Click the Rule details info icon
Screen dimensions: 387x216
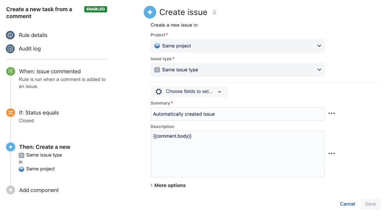coord(10,35)
